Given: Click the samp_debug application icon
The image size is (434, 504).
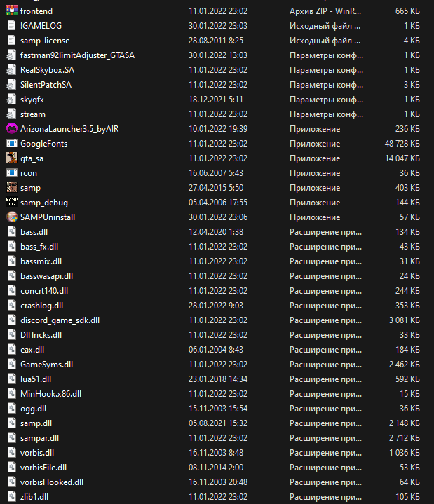Looking at the screenshot, I should coord(12,203).
